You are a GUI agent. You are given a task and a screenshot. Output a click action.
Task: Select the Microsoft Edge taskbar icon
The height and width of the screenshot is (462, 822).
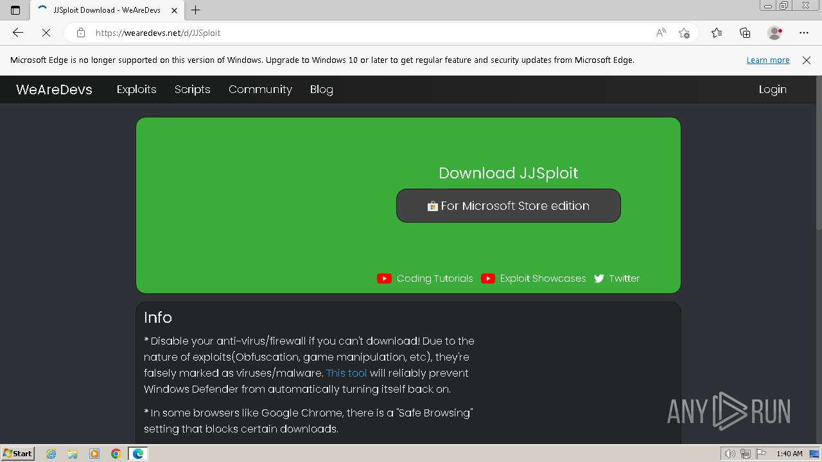[138, 454]
